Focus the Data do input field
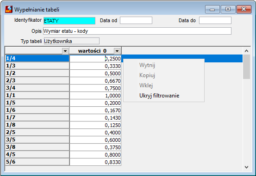Image resolution: width=256 pixels, height=176 pixels. [215, 20]
